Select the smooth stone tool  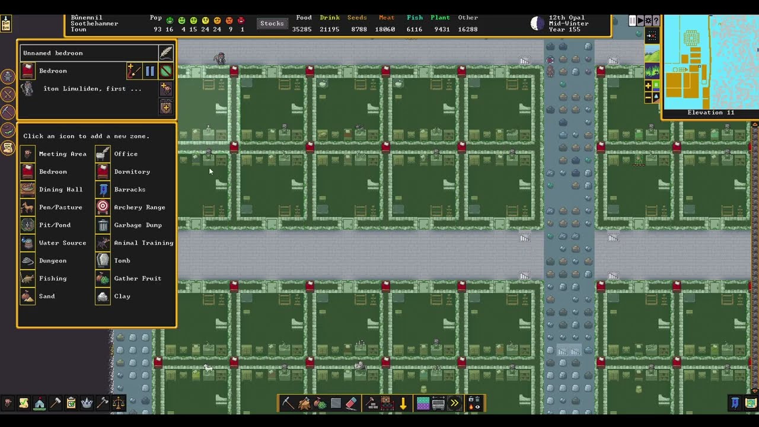(336, 403)
